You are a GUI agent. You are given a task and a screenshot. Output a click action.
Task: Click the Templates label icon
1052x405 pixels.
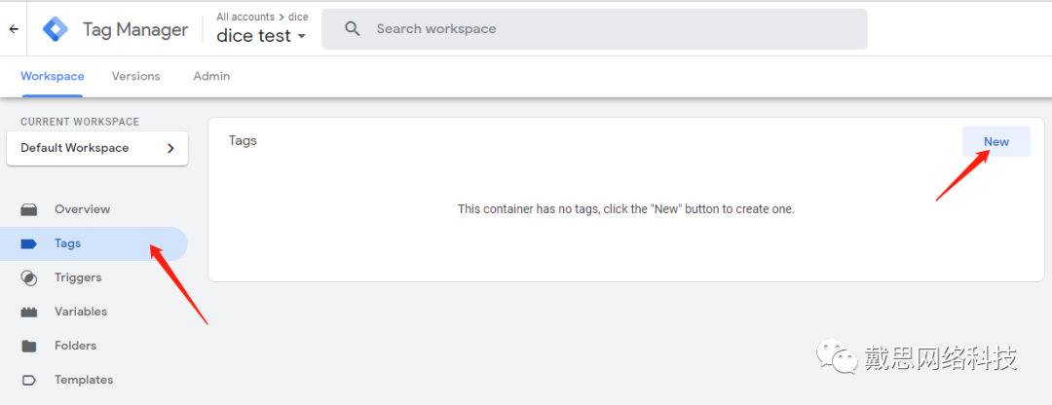pyautogui.click(x=29, y=381)
